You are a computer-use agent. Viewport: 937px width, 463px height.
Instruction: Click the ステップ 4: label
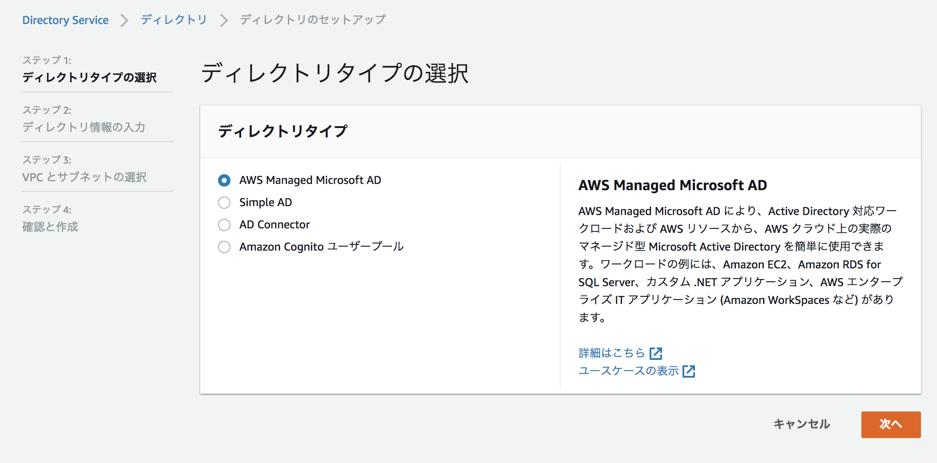pyautogui.click(x=47, y=209)
